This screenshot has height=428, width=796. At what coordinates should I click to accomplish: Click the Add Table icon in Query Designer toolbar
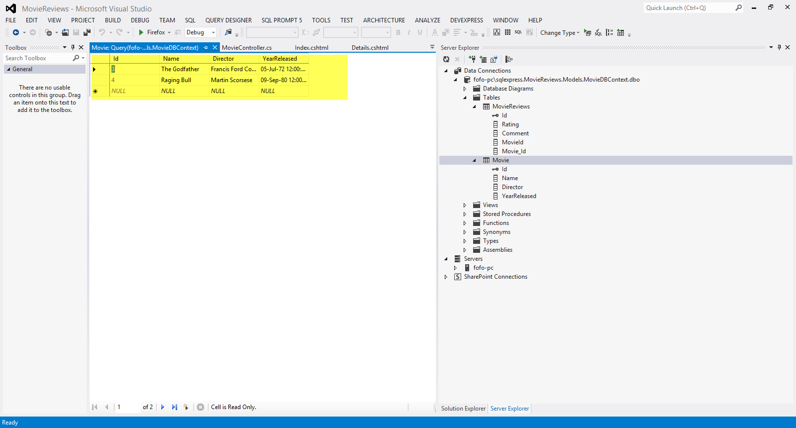620,33
